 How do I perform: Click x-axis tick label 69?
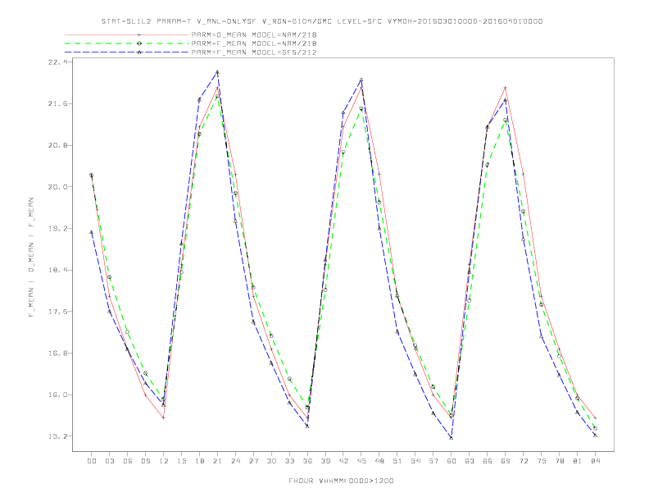(x=506, y=461)
